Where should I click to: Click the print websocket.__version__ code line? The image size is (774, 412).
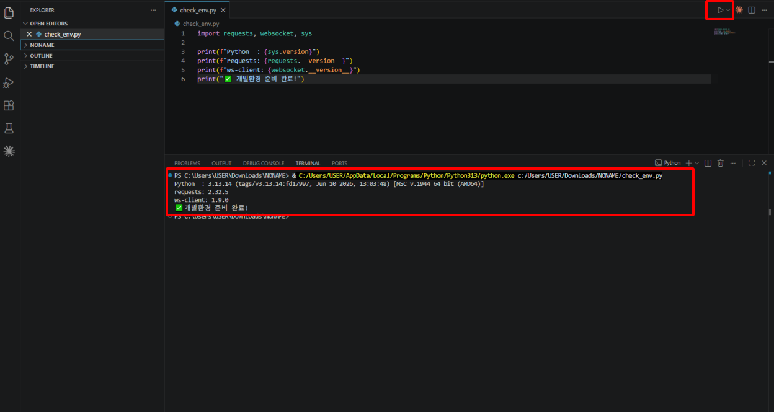tap(278, 70)
